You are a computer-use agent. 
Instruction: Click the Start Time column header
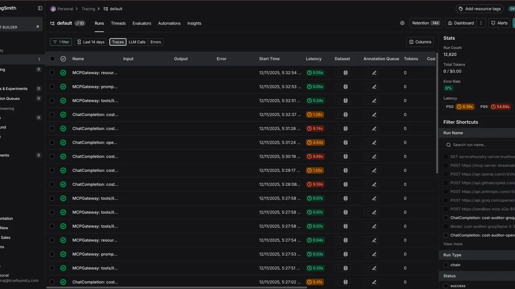pos(269,59)
